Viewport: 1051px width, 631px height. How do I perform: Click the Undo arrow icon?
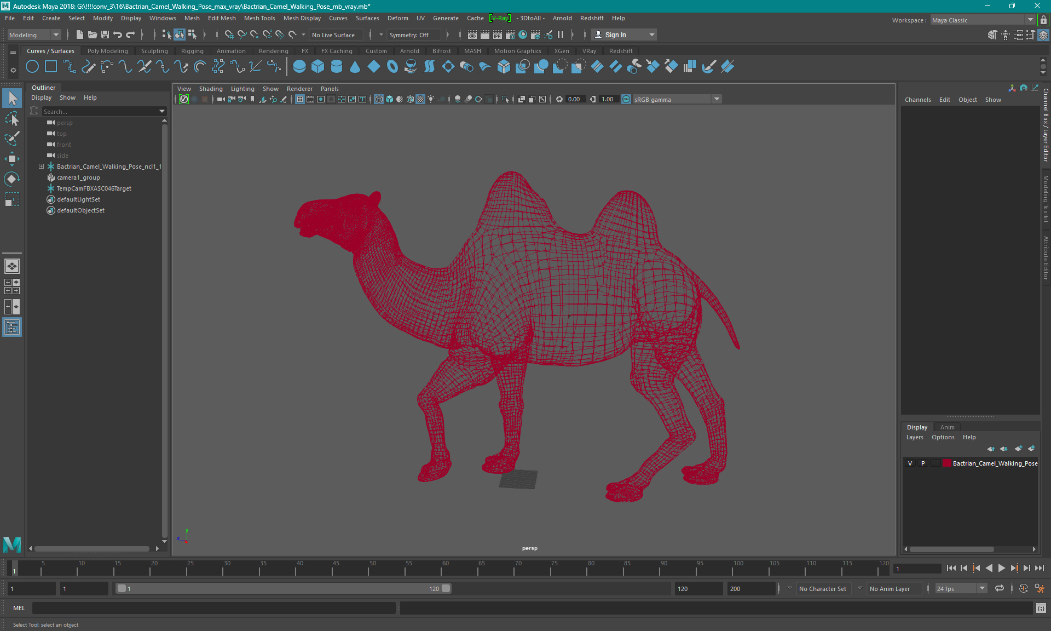(118, 35)
